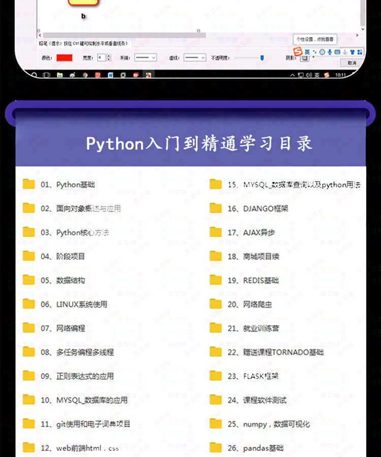The height and width of the screenshot is (457, 381).
Task: Open the skin shirt icon on Sogou toolbar
Action: [353, 52]
